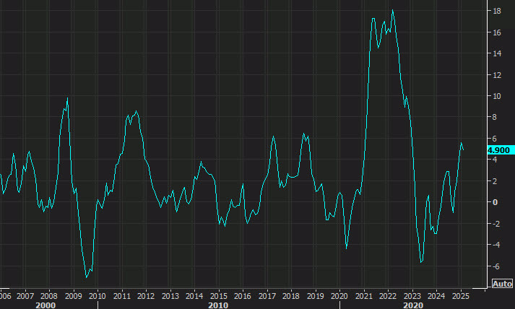Click the 2019 year label on time axis

316,296
